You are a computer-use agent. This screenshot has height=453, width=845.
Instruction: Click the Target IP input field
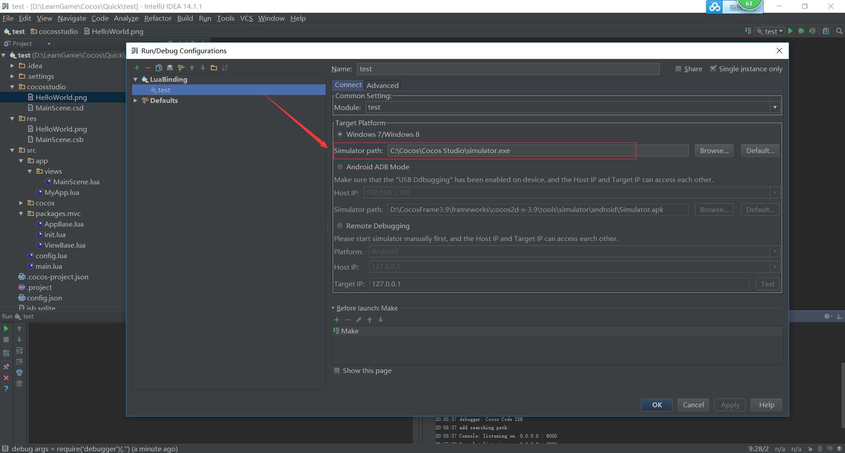coord(559,284)
